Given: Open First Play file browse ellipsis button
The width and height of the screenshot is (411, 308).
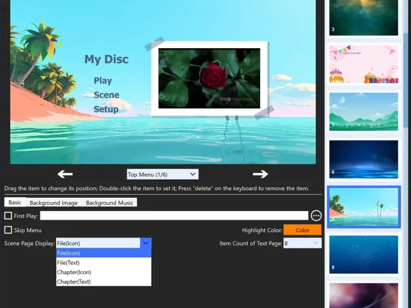Looking at the screenshot, I should coord(316,216).
